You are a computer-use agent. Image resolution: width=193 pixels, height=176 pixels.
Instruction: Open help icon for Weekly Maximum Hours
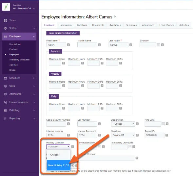[83, 86]
